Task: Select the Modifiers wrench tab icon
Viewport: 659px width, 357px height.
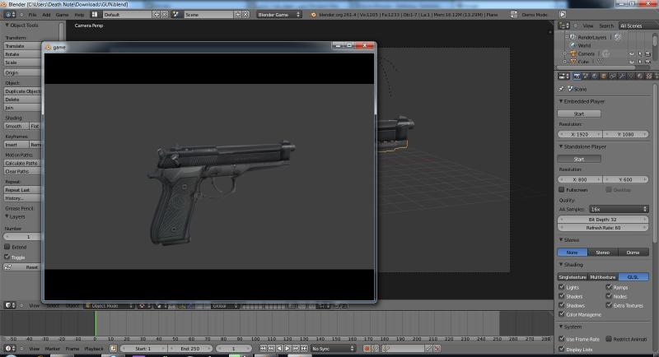Action: (x=622, y=76)
